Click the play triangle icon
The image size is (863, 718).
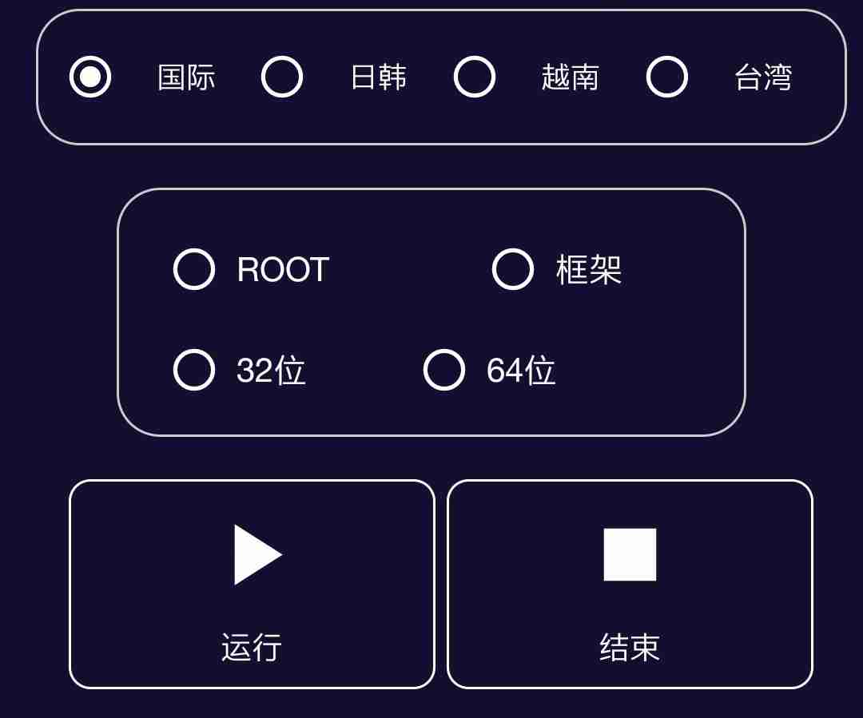point(257,554)
